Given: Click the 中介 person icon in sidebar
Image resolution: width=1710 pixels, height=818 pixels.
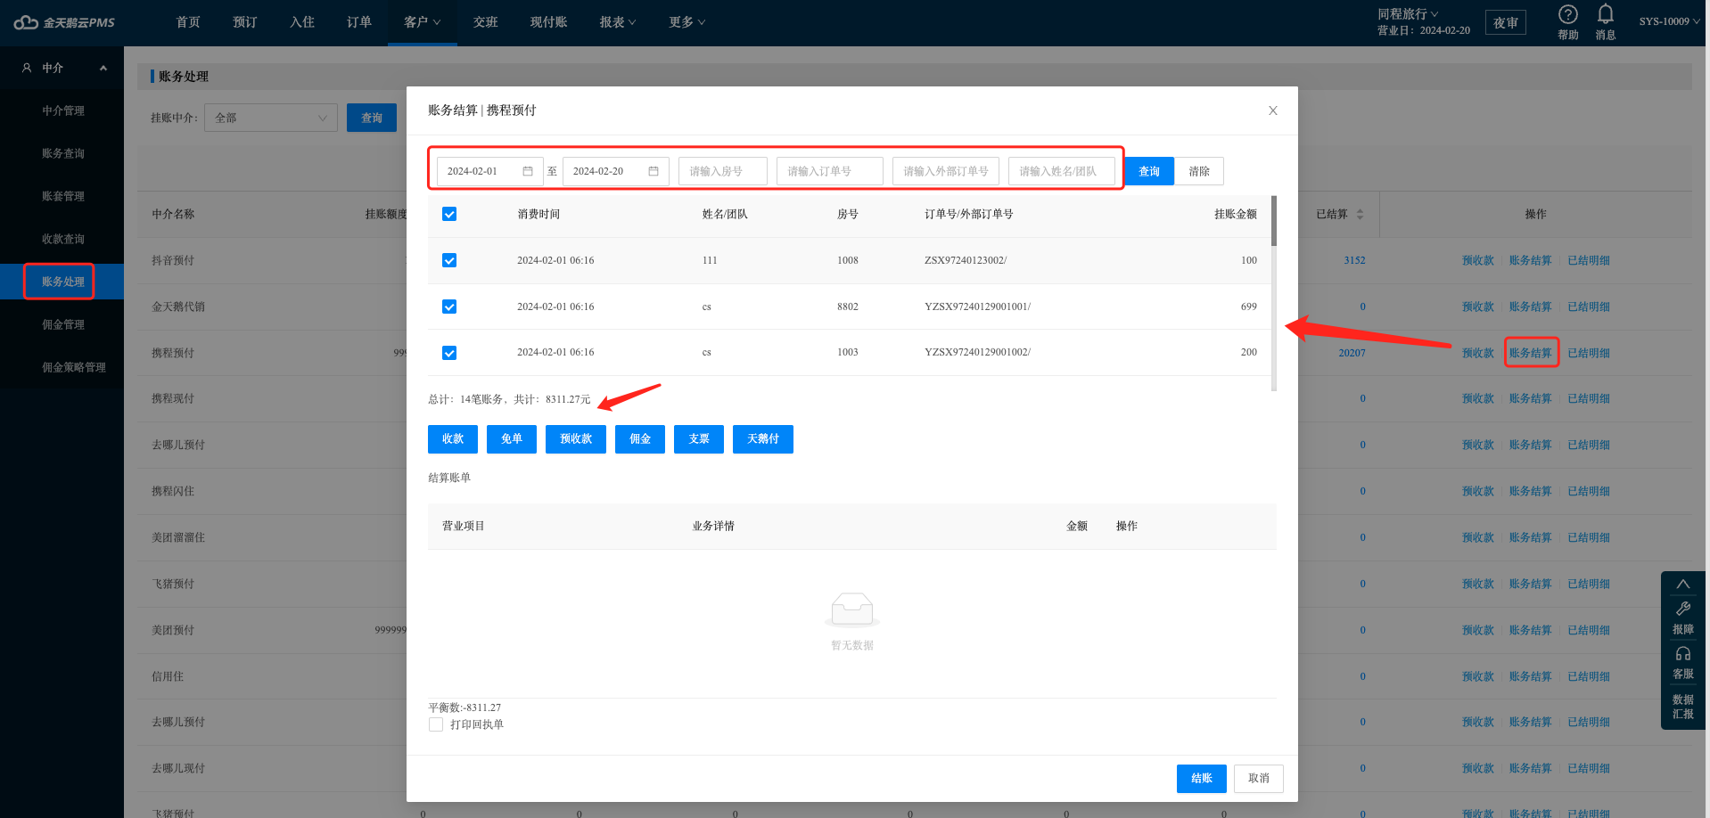Looking at the screenshot, I should pyautogui.click(x=27, y=68).
